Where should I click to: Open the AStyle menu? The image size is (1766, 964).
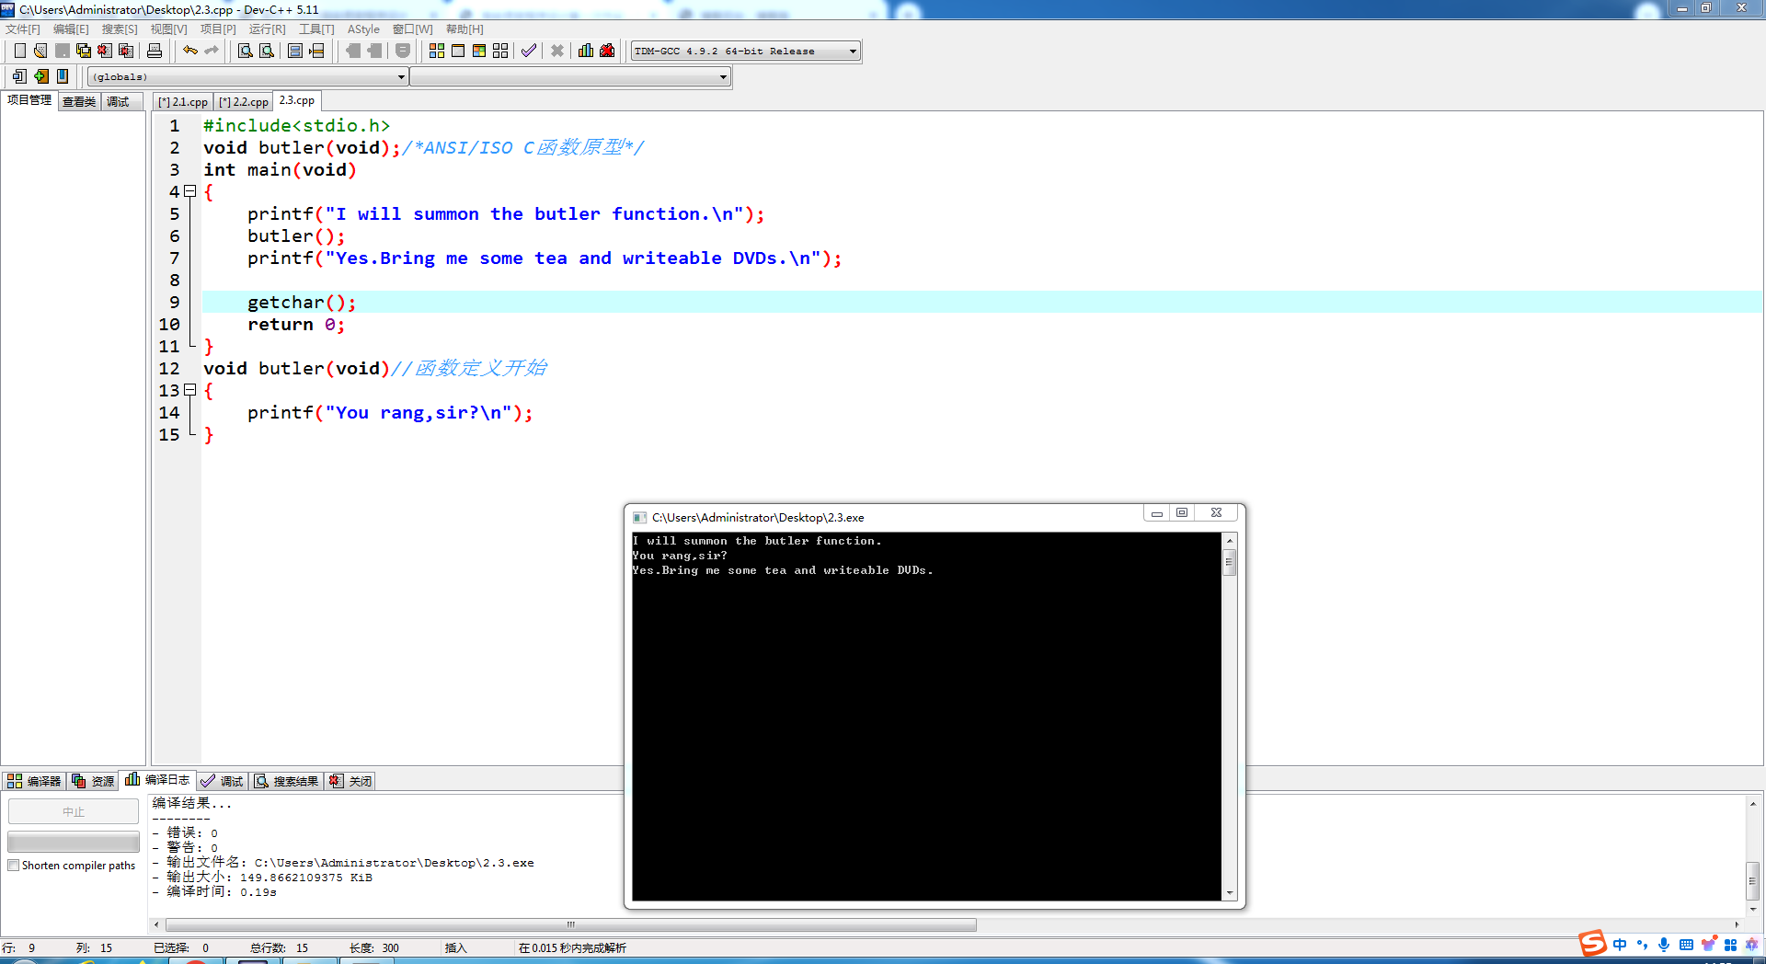(363, 29)
